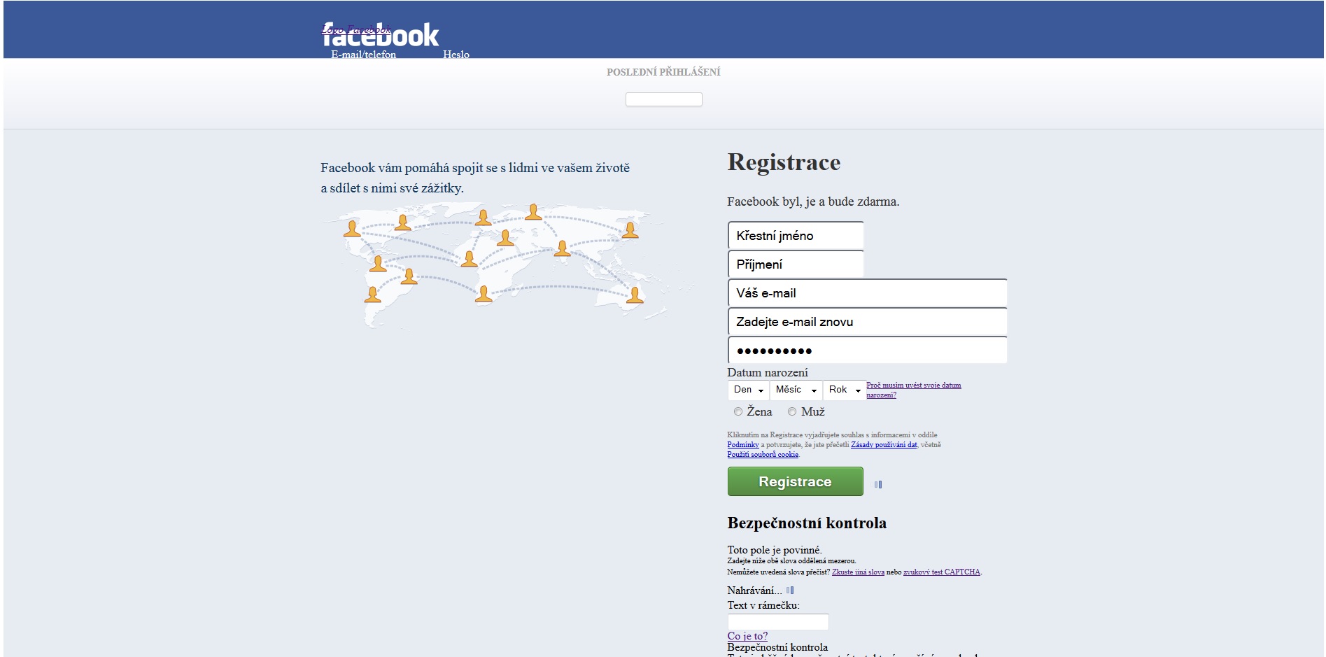Click the green Registrace button
The width and height of the screenshot is (1326, 657).
click(796, 481)
